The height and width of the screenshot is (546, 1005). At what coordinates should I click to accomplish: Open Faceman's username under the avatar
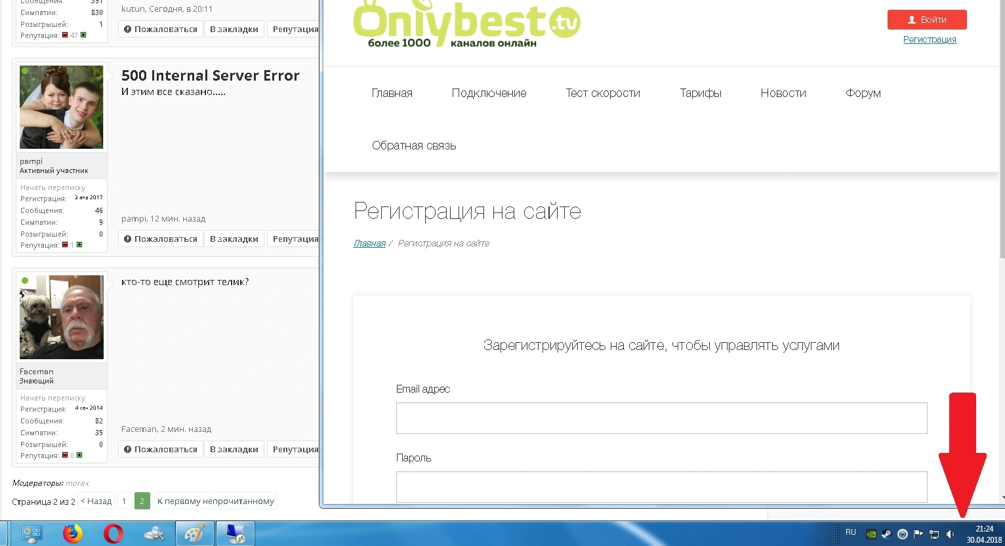click(x=37, y=372)
